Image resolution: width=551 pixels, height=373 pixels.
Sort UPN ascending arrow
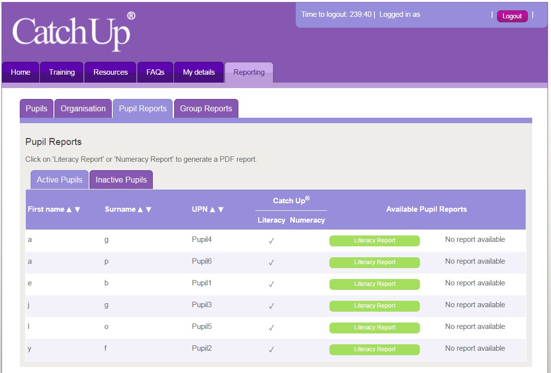[212, 210]
